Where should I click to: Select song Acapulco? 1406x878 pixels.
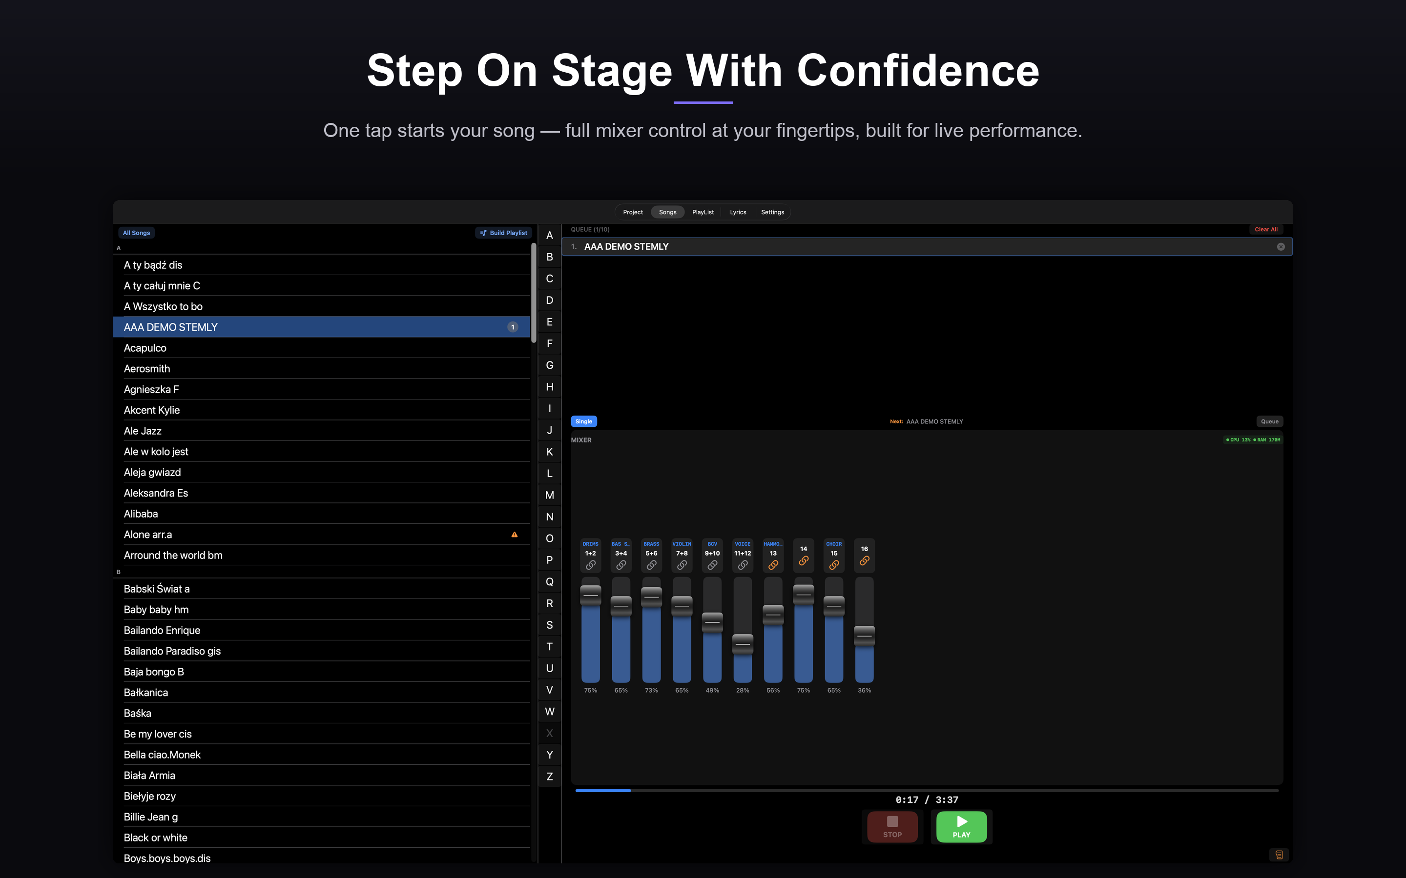321,348
